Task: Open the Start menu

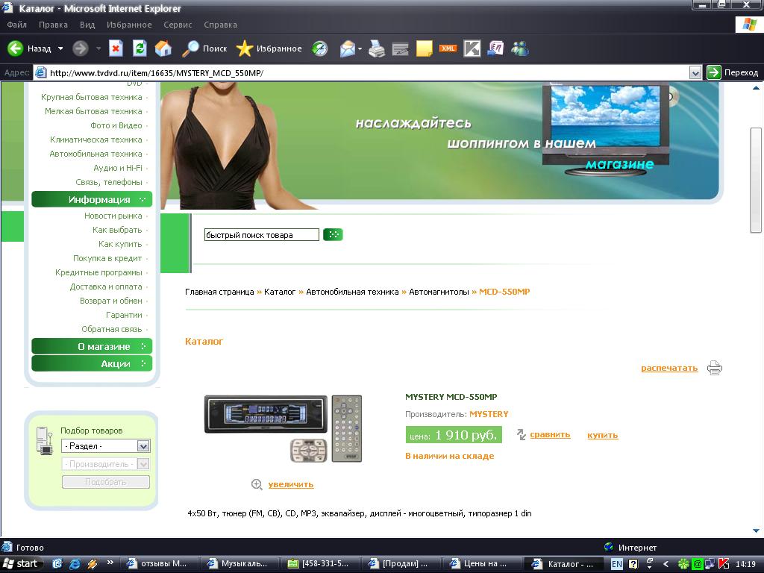Action: (x=22, y=564)
